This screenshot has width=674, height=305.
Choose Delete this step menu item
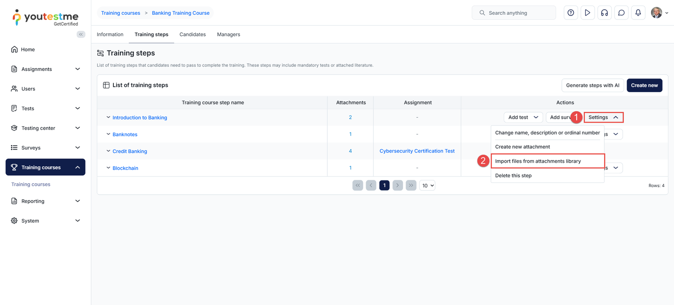[x=548, y=176]
